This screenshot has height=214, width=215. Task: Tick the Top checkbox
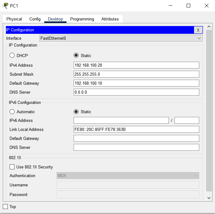point(5,207)
